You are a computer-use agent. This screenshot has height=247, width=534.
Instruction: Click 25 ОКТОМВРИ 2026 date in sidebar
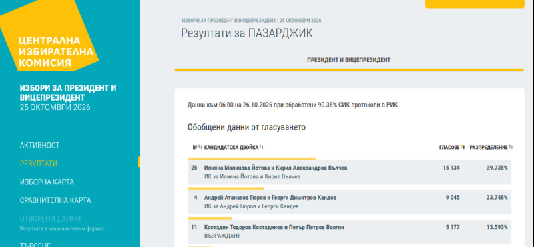pos(55,107)
